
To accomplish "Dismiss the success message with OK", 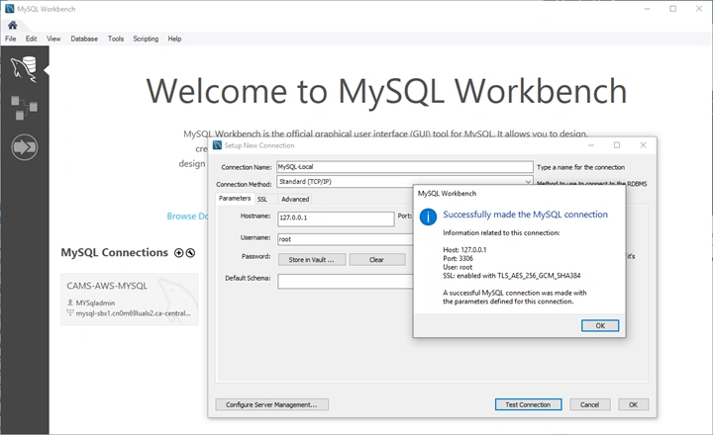I will click(x=600, y=325).
